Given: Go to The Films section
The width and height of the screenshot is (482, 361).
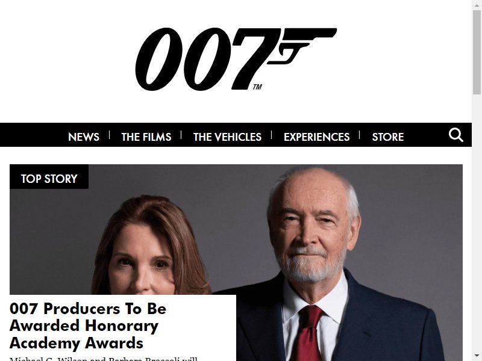Looking at the screenshot, I should tap(146, 137).
